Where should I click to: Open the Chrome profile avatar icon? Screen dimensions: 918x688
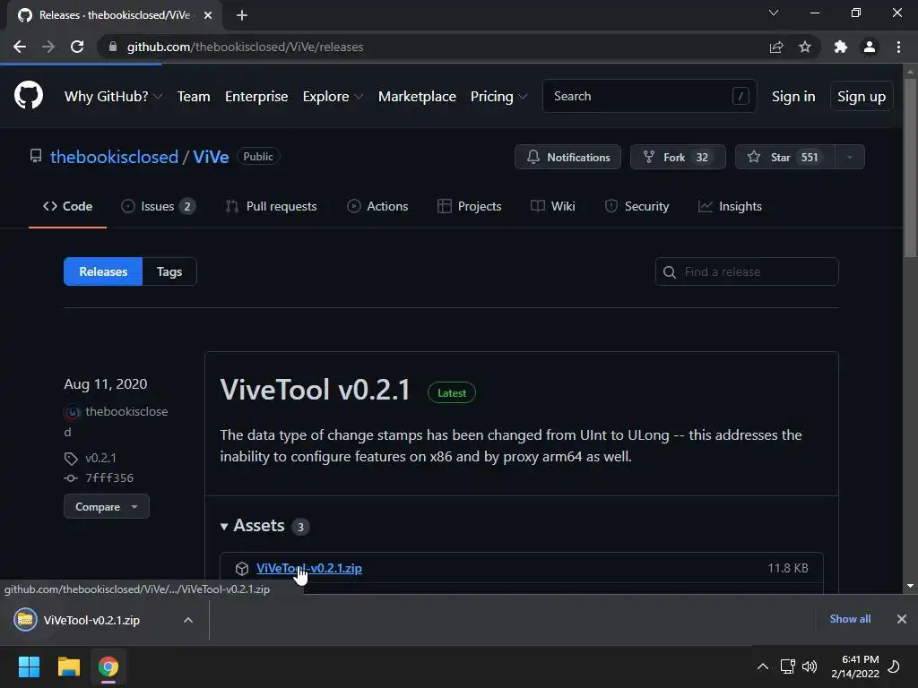point(870,47)
